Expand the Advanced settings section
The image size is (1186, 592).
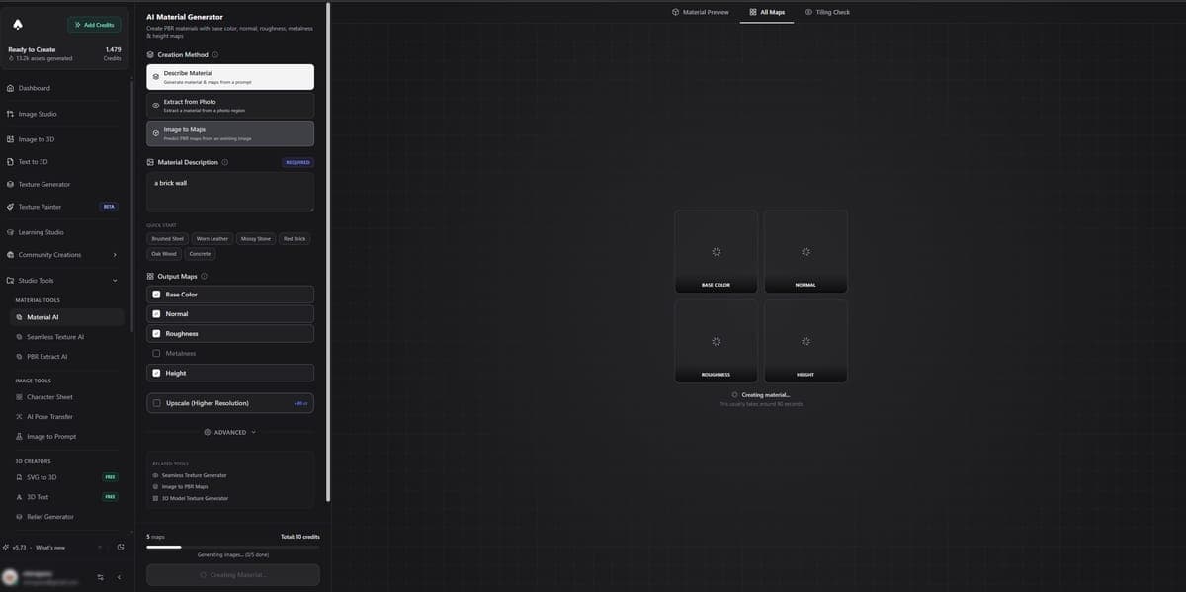point(230,432)
